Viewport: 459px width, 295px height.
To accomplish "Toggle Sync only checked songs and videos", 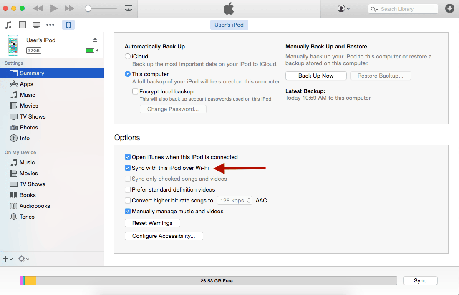I will tap(128, 179).
